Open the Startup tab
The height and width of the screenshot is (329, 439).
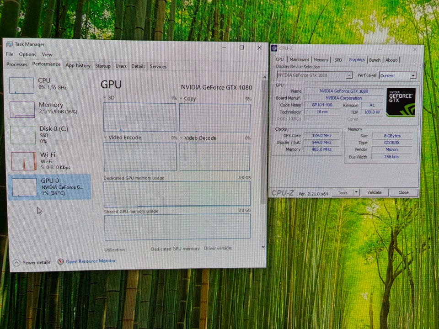[103, 66]
